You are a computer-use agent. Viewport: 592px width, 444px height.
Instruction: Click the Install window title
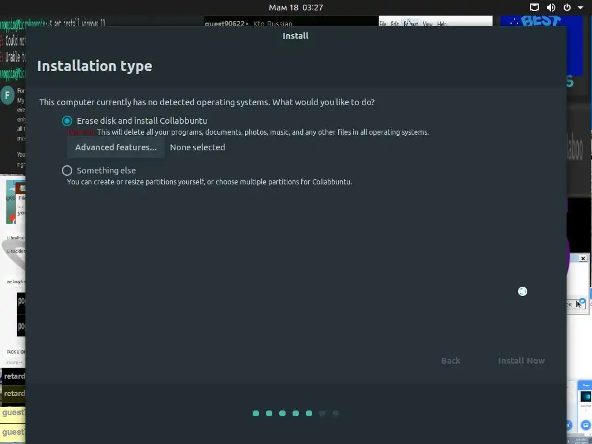tap(295, 36)
